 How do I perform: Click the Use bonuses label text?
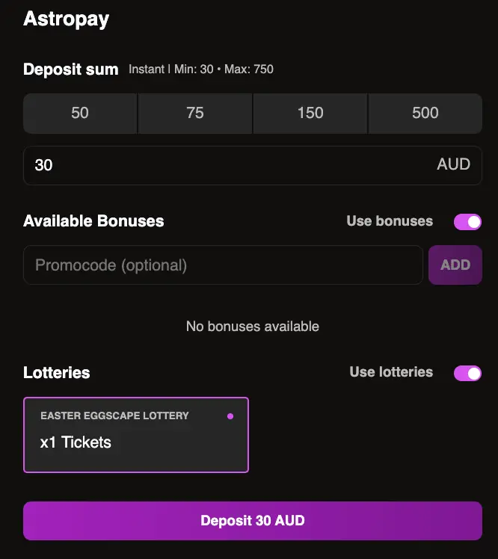click(x=390, y=221)
